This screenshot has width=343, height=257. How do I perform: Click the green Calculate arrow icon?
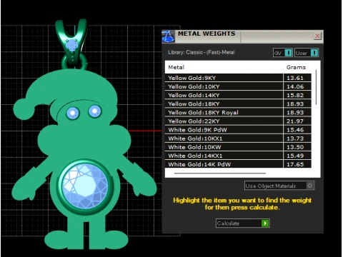(x=265, y=223)
